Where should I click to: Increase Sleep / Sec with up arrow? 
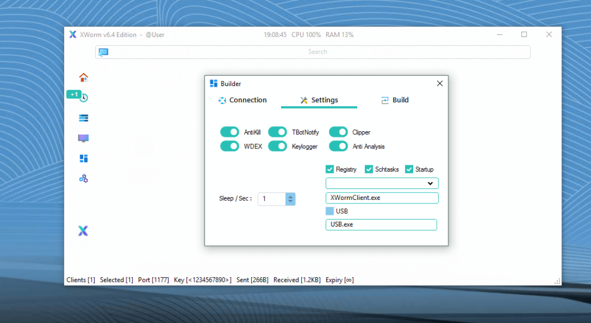pyautogui.click(x=290, y=196)
